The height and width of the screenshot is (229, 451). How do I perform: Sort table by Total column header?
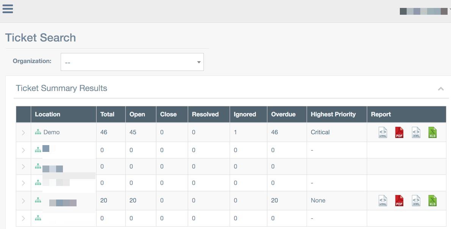point(107,114)
